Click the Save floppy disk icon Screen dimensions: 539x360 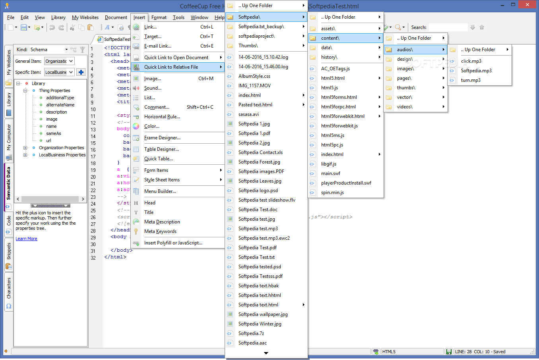coord(24,27)
